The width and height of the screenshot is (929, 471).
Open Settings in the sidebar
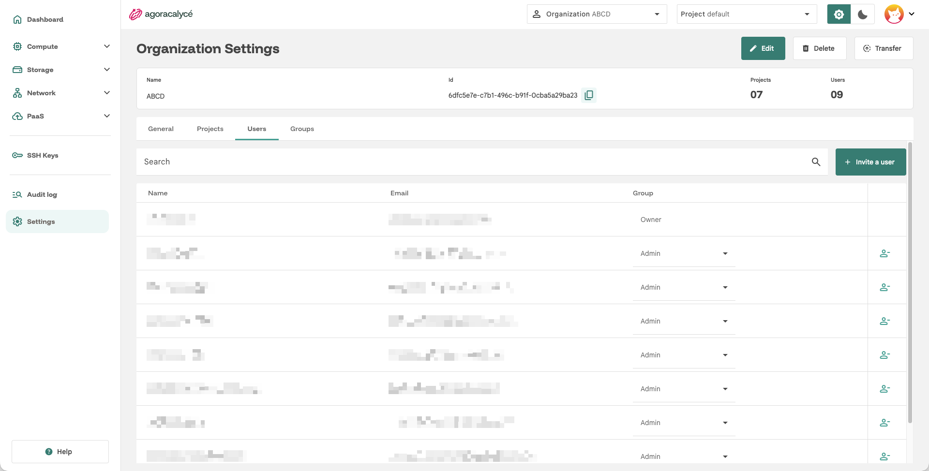click(x=57, y=221)
